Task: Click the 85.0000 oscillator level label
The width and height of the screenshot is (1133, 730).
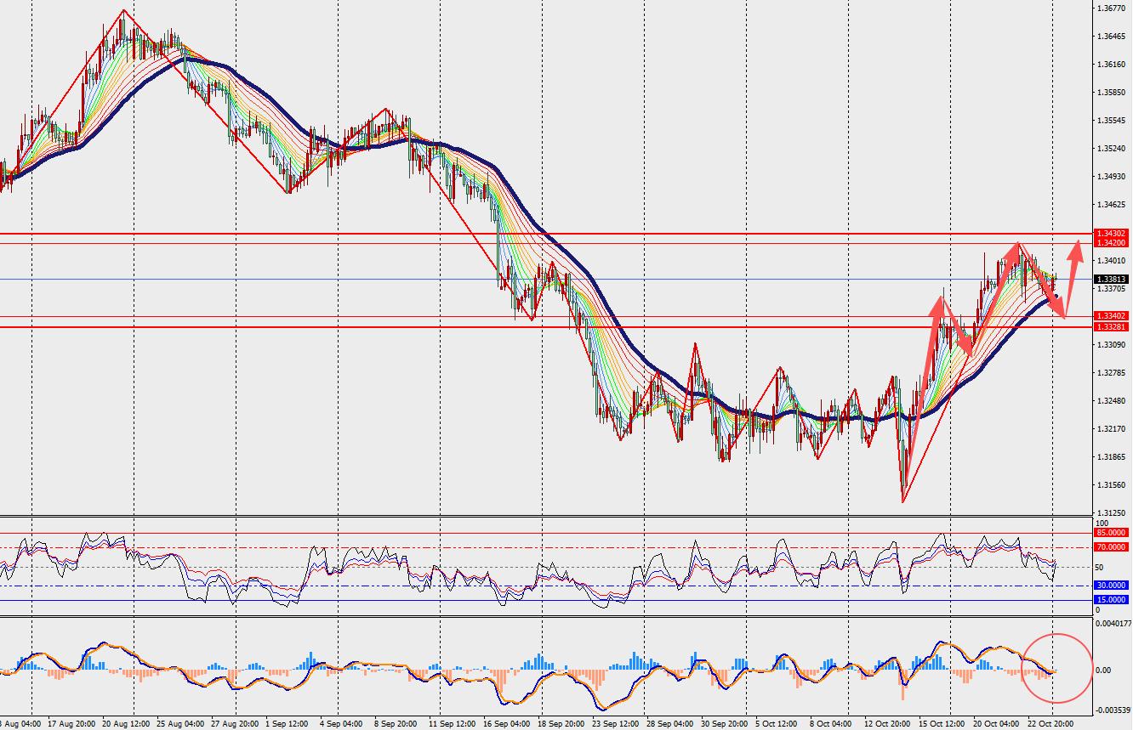Action: click(x=1112, y=533)
